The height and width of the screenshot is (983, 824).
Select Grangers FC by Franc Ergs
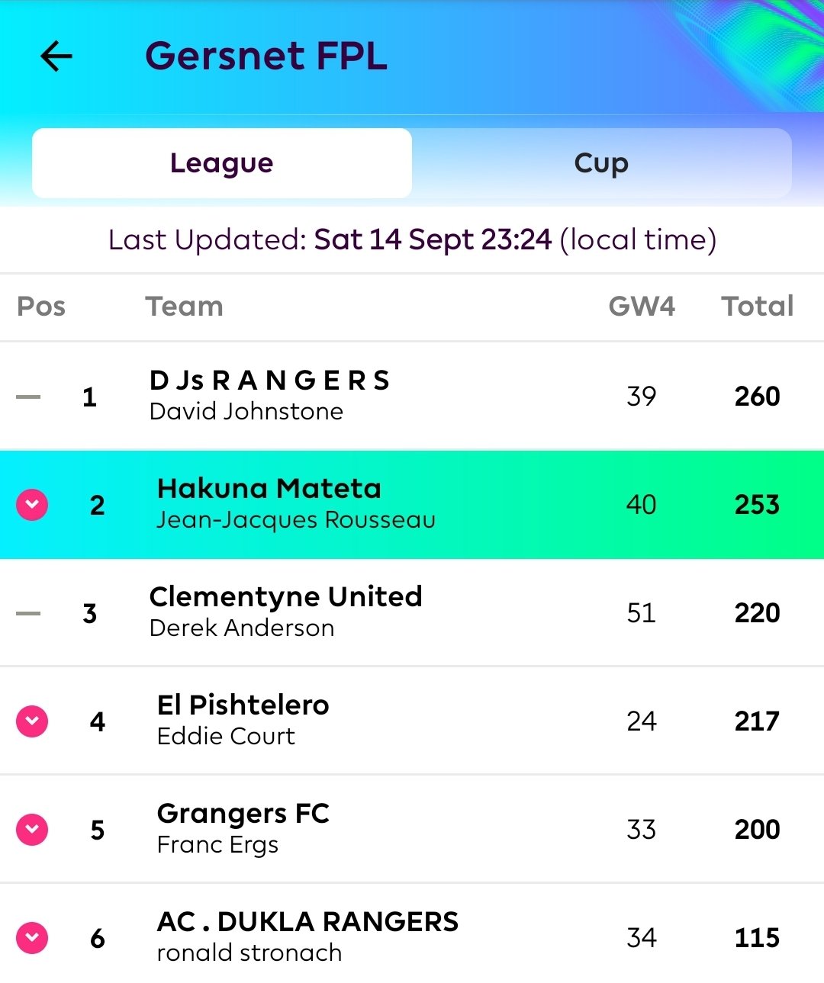pyautogui.click(x=412, y=830)
